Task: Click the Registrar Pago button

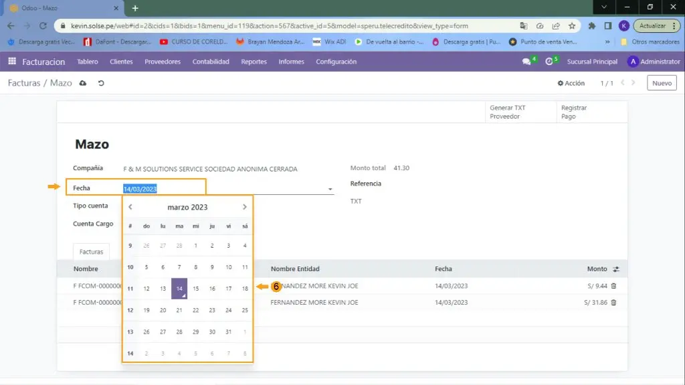Action: (x=574, y=112)
